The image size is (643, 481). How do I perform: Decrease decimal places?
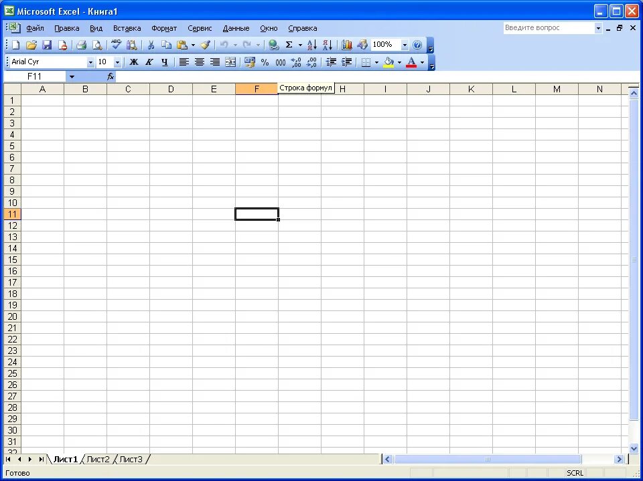[311, 62]
